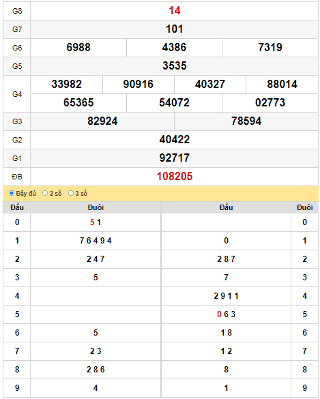Viewport: 320px width, 399px height.
Task: Click the tail values "2 3" for head 7
Action: (96, 351)
